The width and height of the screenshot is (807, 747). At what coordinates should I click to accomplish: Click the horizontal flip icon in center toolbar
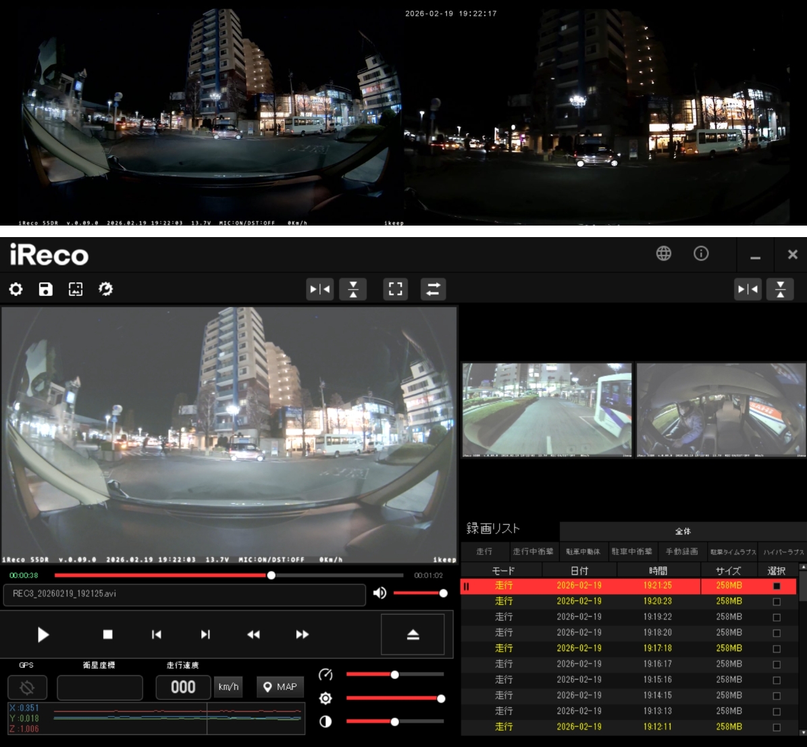pyautogui.click(x=319, y=289)
